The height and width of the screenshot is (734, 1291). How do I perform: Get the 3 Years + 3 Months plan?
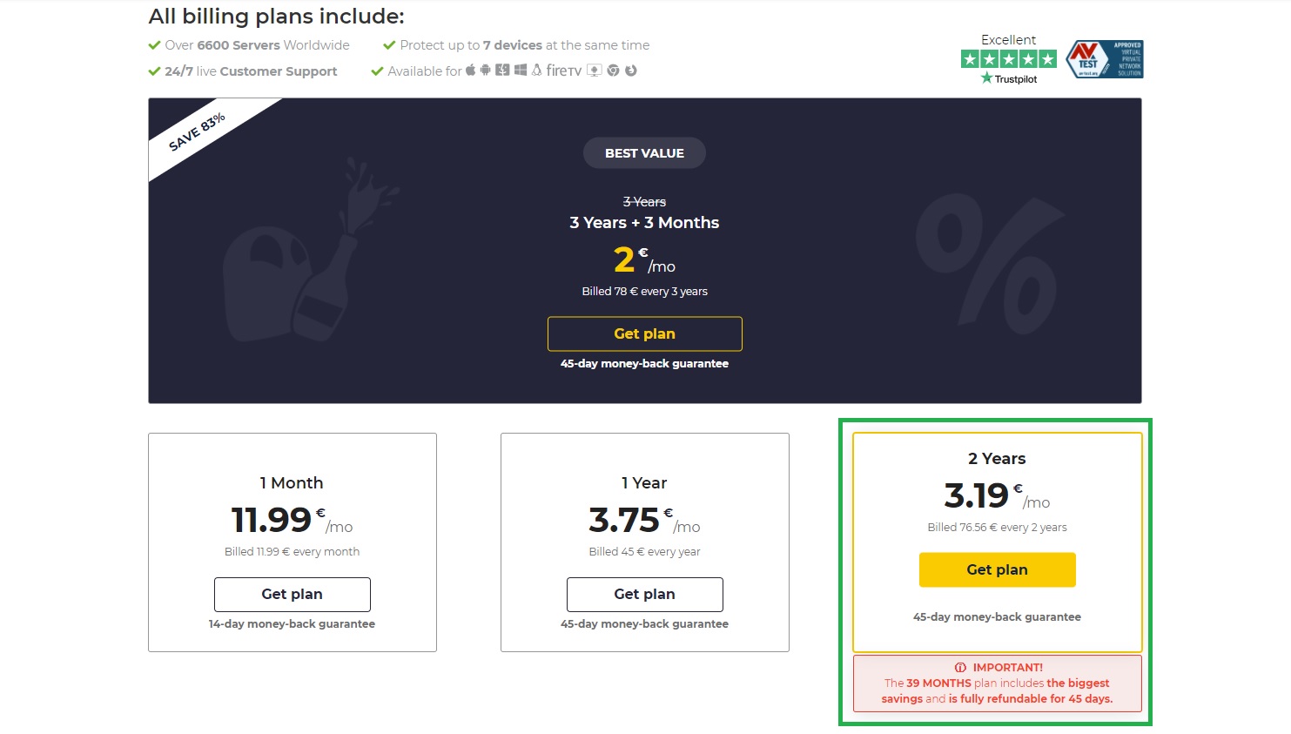[x=644, y=333]
